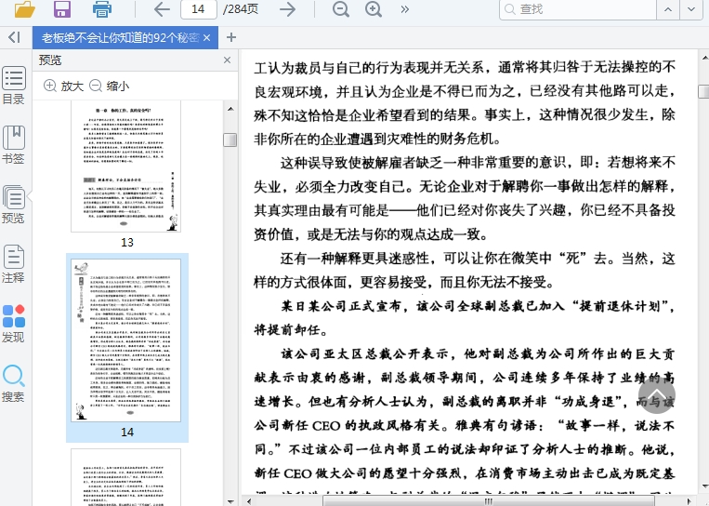Click the paragraph line starting 这种误导致使被解雇者

pyautogui.click(x=478, y=163)
